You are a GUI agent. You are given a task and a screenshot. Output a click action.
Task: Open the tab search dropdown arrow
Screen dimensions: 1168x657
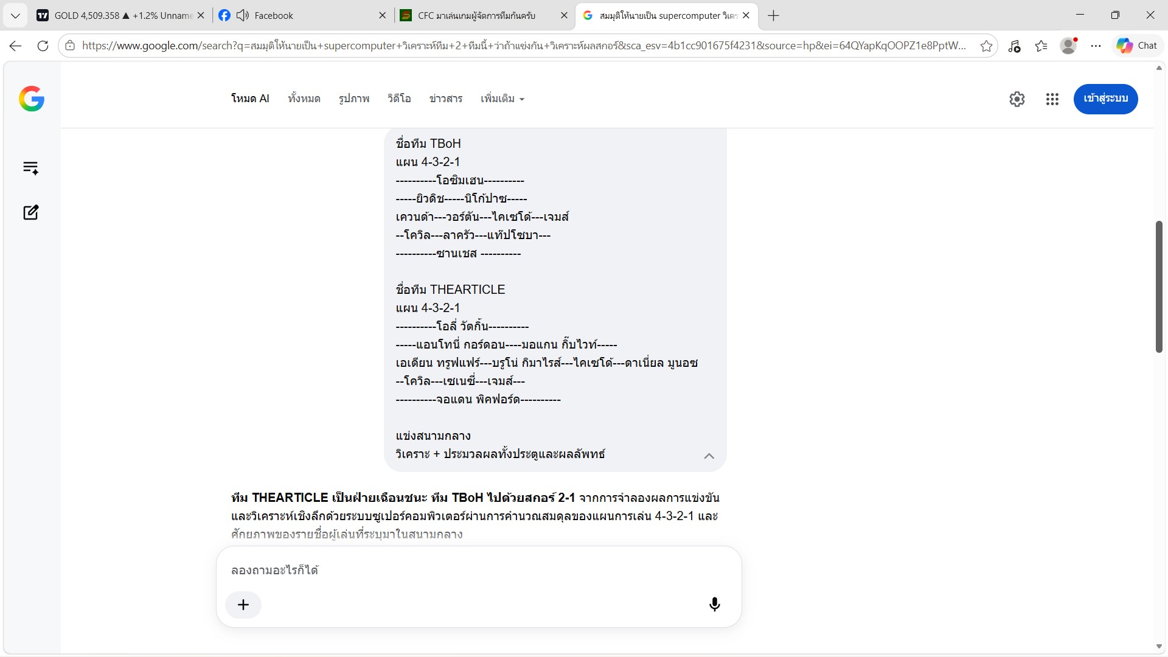pos(15,15)
